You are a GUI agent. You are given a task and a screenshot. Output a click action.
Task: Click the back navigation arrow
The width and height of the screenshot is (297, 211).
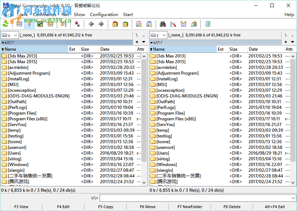coord(90,24)
